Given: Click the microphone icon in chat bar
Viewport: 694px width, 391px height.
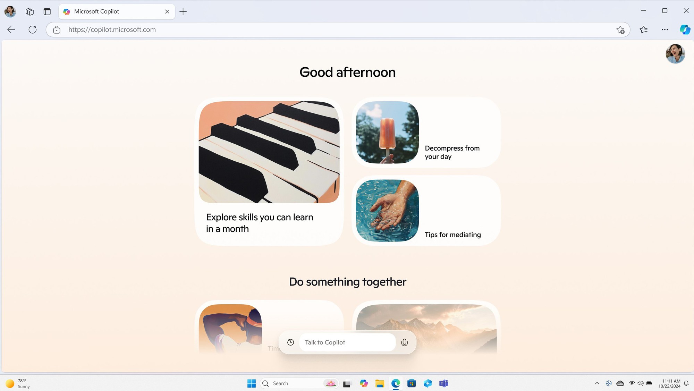Looking at the screenshot, I should (404, 342).
